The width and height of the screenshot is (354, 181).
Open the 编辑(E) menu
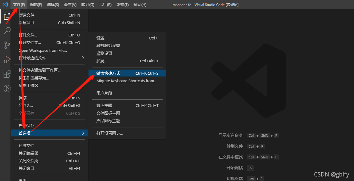pos(36,5)
